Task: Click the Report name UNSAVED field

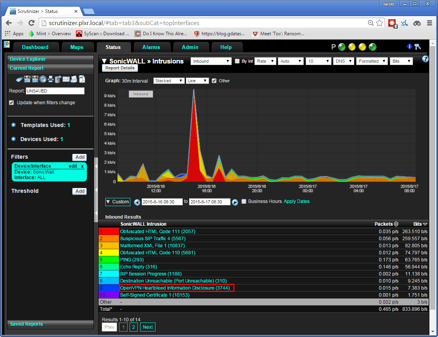Action: pyautogui.click(x=55, y=91)
